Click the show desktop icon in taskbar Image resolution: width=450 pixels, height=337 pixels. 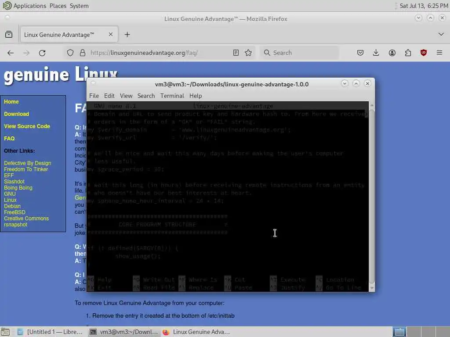[x=5, y=332]
